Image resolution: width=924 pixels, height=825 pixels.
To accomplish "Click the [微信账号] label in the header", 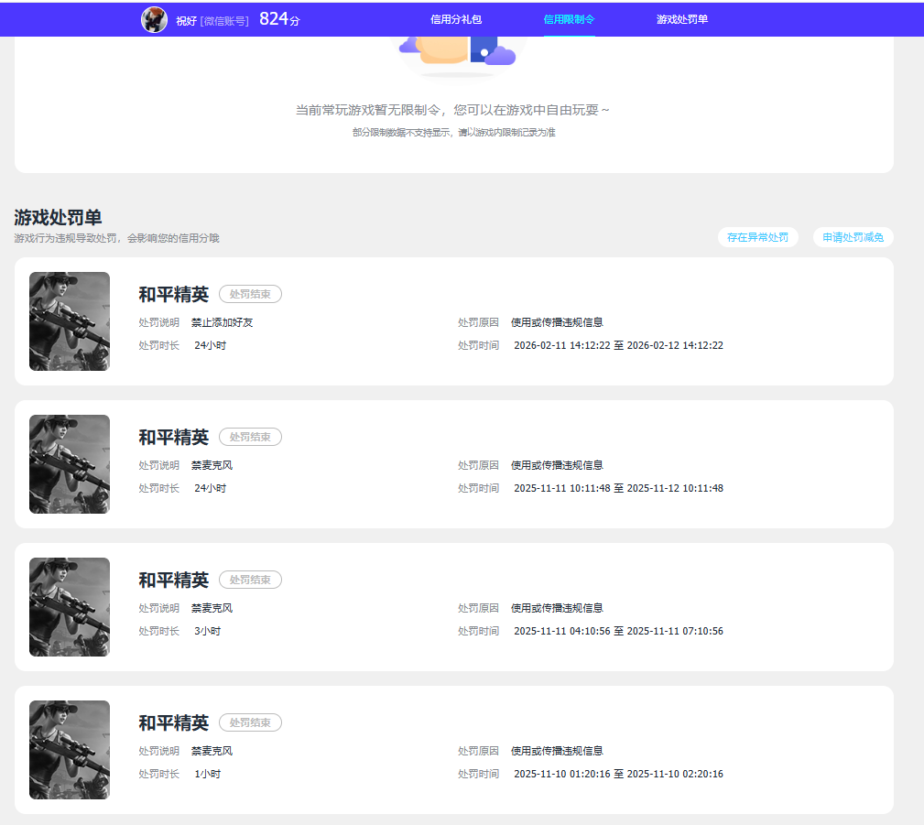I will pos(224,21).
